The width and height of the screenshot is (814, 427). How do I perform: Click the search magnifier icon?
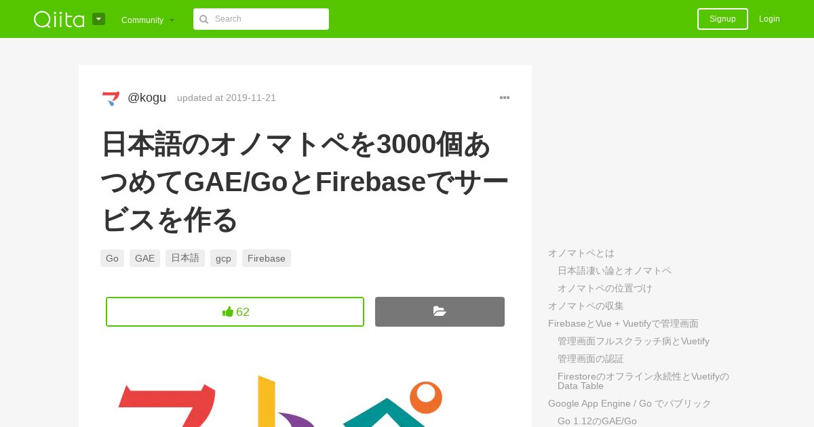point(203,19)
